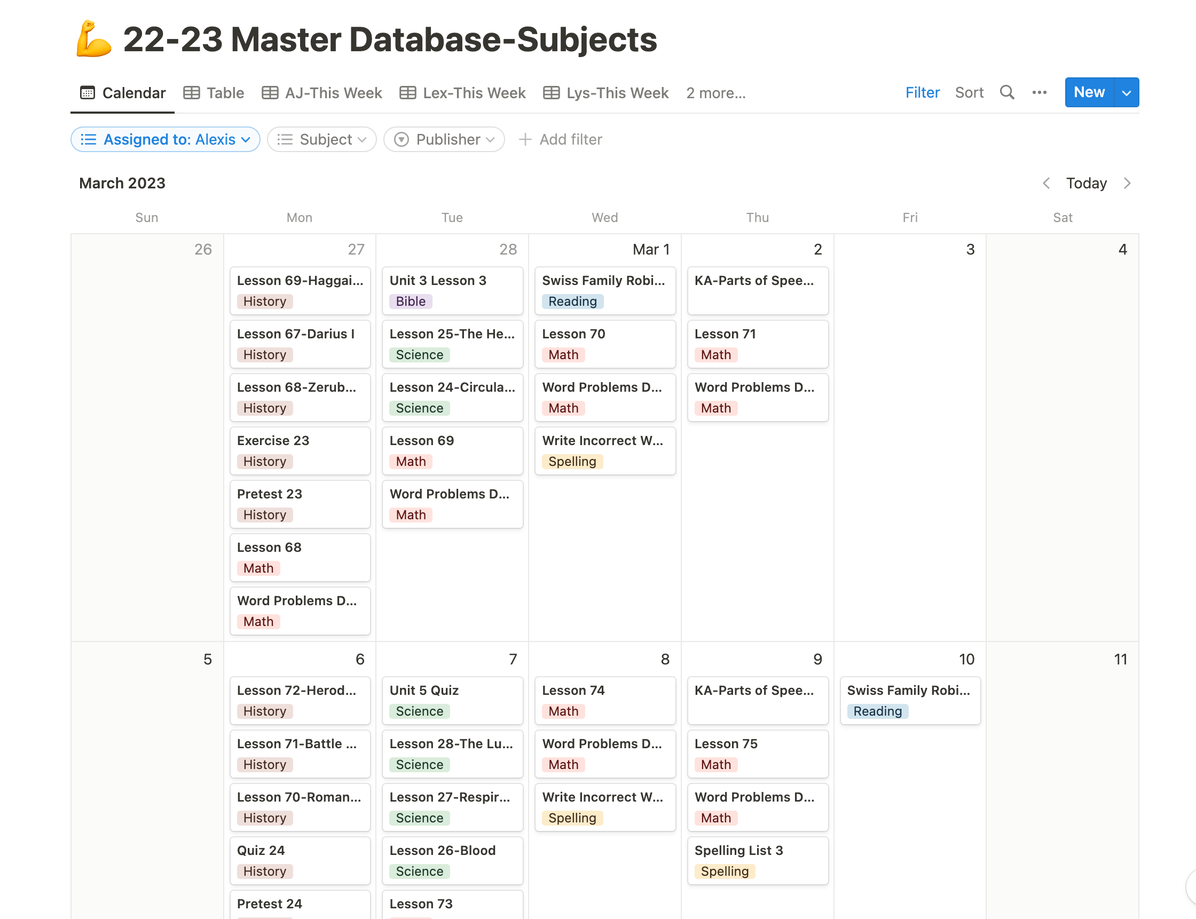Click the search magnifier icon
Screen dimensions: 1196x919
click(1006, 92)
